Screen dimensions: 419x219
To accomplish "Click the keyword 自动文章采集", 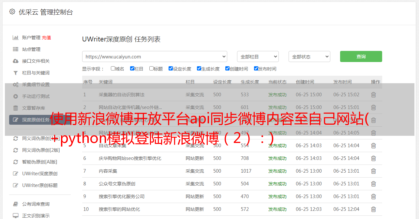I will [112, 146].
